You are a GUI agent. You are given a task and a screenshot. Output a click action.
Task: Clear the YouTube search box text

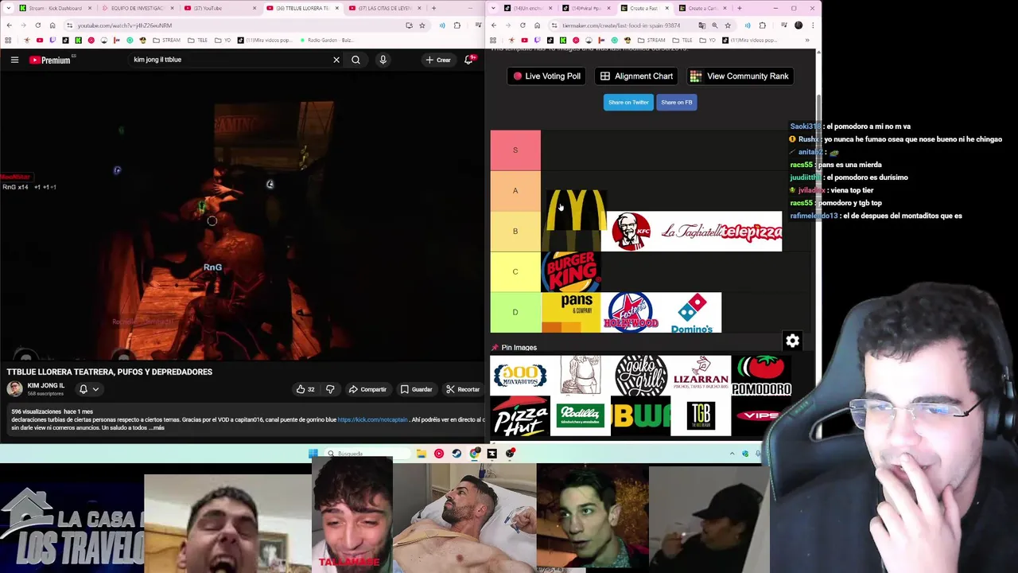click(336, 60)
